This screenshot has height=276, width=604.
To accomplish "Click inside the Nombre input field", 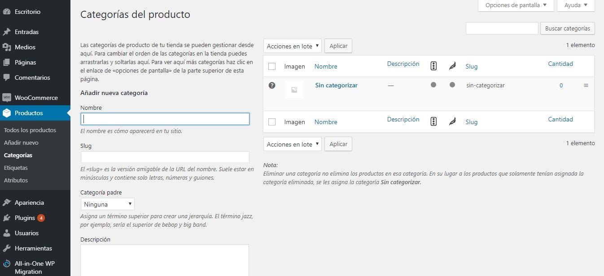I will (165, 119).
